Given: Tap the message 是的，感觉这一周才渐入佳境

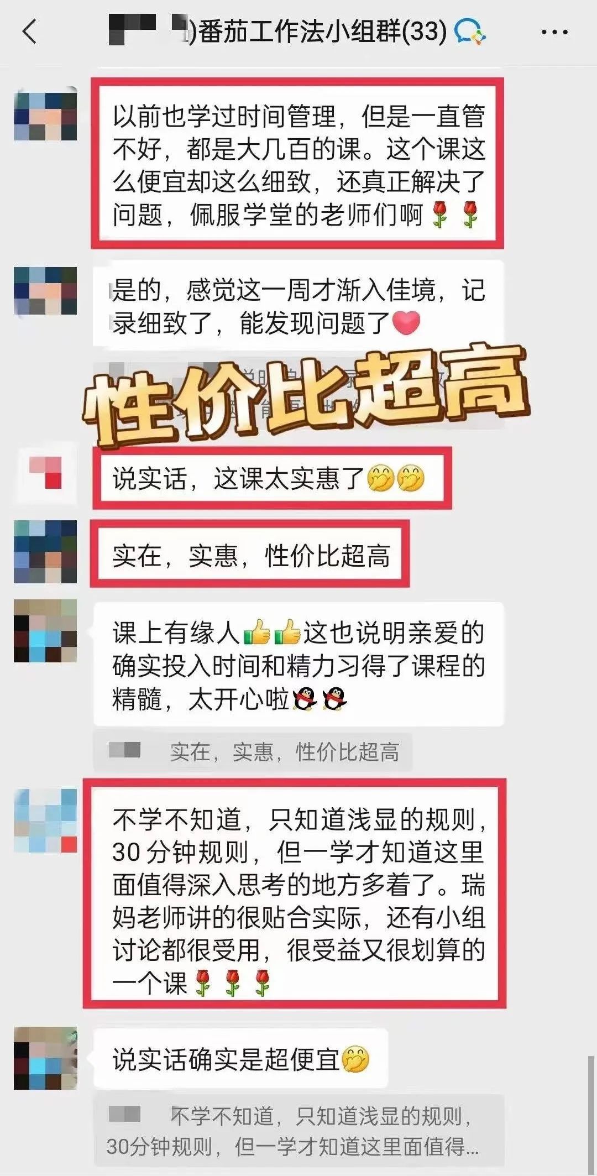Looking at the screenshot, I should click(298, 306).
